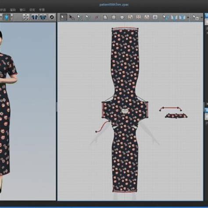Select the Polygon pattern drawing tool

(105, 17)
